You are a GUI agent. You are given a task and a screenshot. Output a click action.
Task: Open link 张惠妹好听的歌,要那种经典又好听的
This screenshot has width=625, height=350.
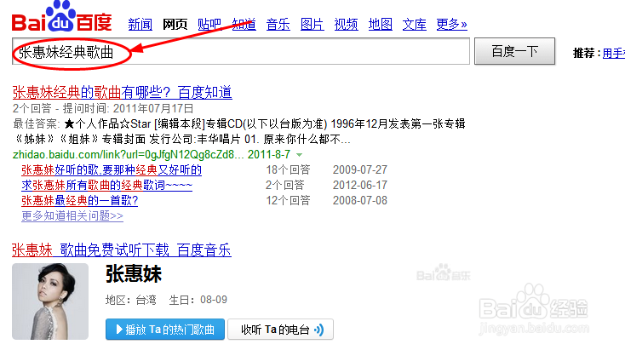(x=112, y=169)
